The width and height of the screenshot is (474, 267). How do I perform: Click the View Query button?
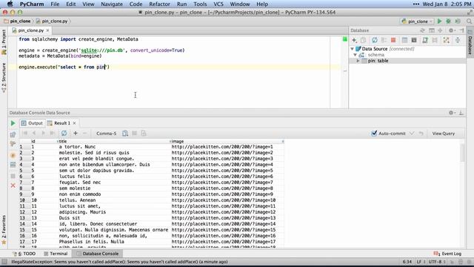(443, 133)
